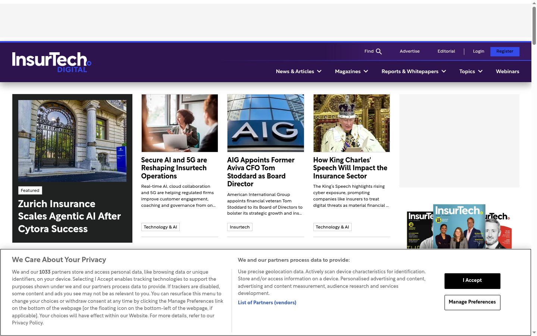Viewport: 537px width, 336px height.
Task: Click the 'We Care About Your Privacy' heading
Action: point(59,260)
